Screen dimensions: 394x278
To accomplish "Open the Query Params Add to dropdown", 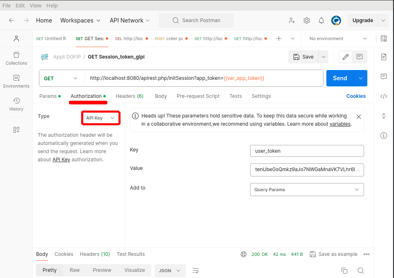I will coord(307,190).
